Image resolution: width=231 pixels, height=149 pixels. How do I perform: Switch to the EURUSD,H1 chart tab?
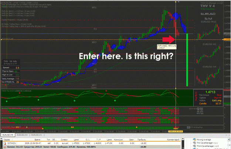[x=37, y=135]
